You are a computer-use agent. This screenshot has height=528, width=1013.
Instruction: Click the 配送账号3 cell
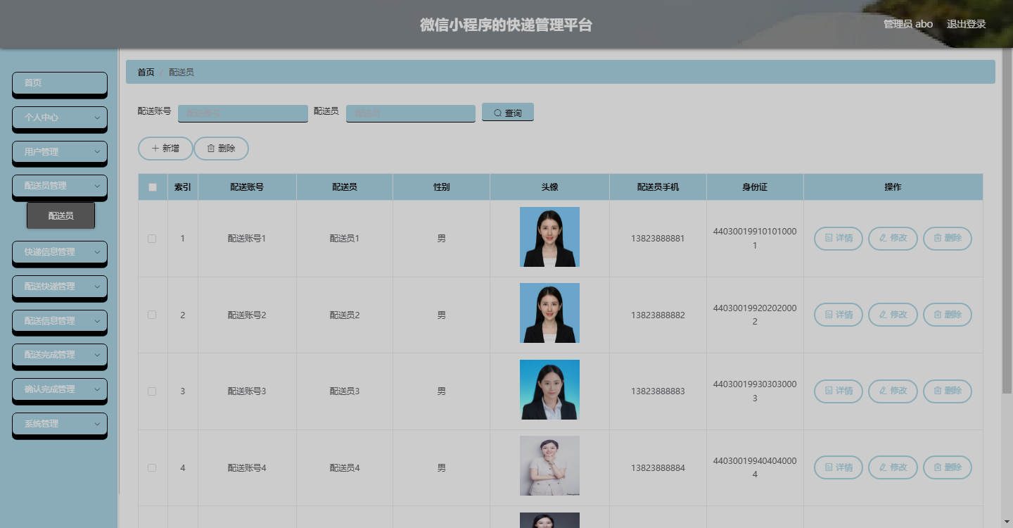[x=247, y=391]
